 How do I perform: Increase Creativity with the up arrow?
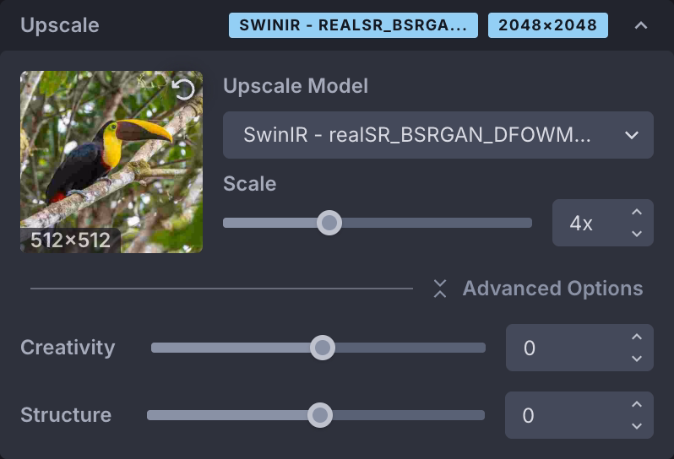point(637,337)
